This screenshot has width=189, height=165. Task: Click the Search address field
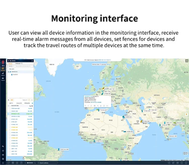tap(48, 163)
